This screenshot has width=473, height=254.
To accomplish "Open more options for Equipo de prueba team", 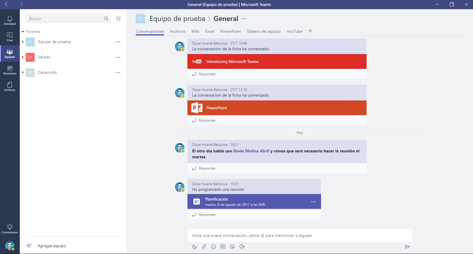I will pyautogui.click(x=118, y=42).
